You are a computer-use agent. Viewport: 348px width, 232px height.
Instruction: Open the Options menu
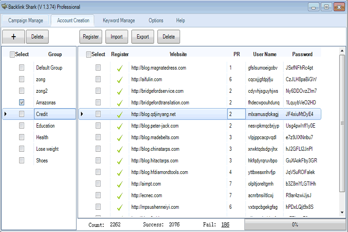point(156,20)
